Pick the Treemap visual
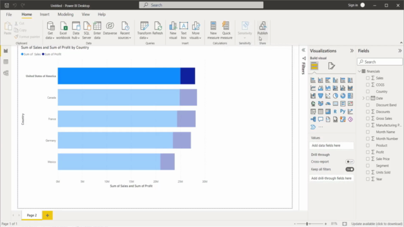The height and width of the screenshot is (227, 404). coord(350,96)
